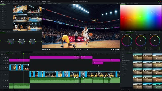The height and width of the screenshot is (91, 162).
Task: Click the red-region qualifier point in color picker
Action: (x=130, y=19)
